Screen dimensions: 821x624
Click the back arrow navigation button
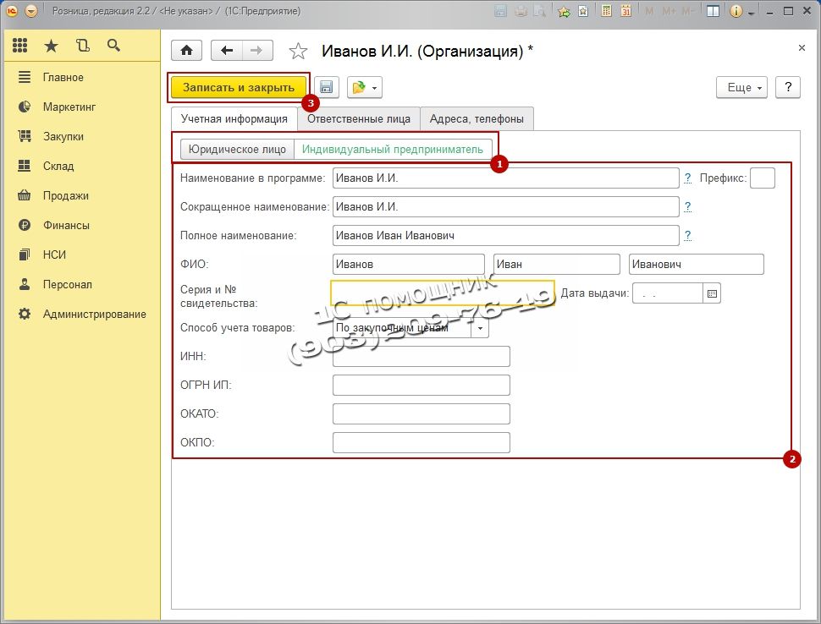tap(226, 50)
